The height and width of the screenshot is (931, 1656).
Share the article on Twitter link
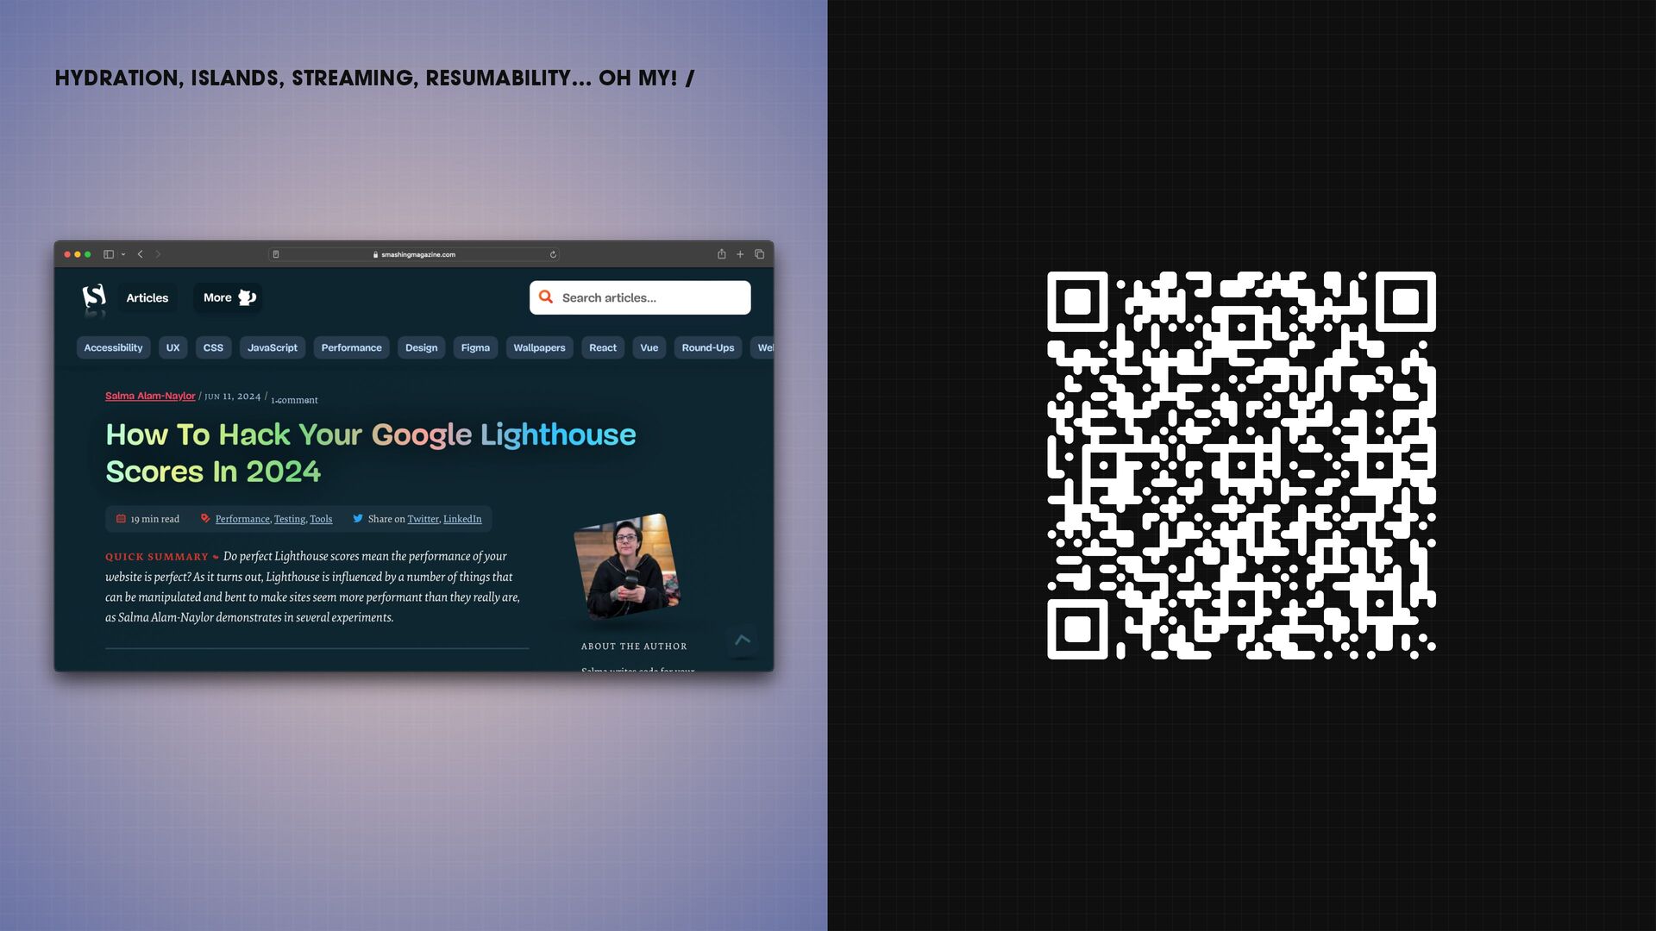point(423,519)
